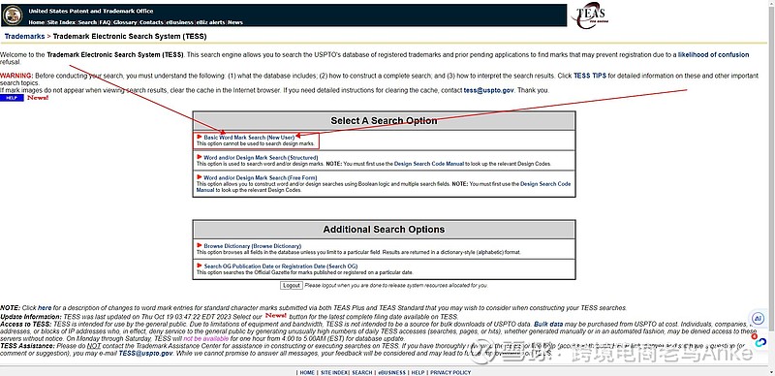Screen dimensions: 775x376
Task: Open HOME in the footer
Action: tap(307, 372)
